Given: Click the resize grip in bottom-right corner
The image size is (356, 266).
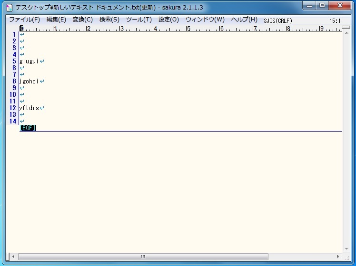Looking at the screenshot, I should coord(347,257).
